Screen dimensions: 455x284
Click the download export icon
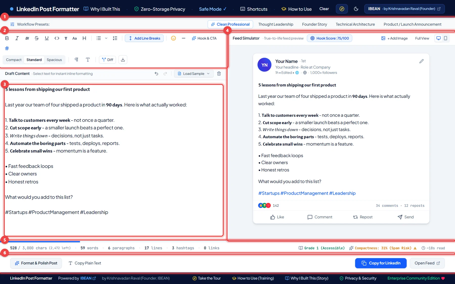coord(123,60)
